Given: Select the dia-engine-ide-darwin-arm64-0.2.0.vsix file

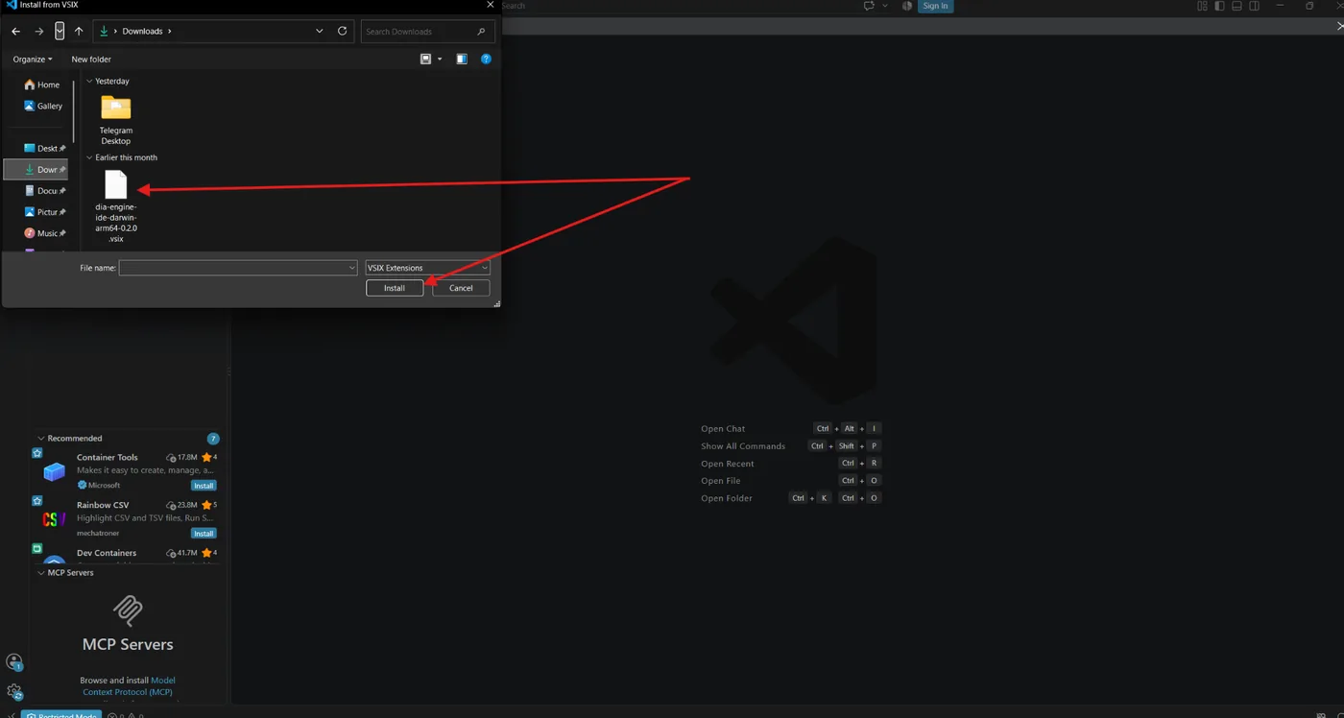Looking at the screenshot, I should pos(116,206).
